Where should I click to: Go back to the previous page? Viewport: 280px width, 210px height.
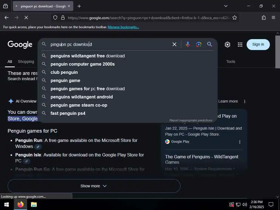pos(7,17)
